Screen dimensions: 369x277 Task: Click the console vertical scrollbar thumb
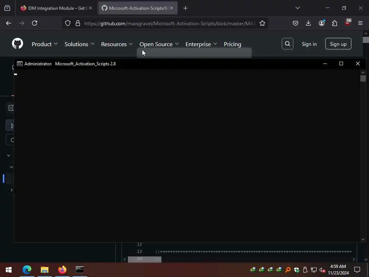pyautogui.click(x=363, y=78)
